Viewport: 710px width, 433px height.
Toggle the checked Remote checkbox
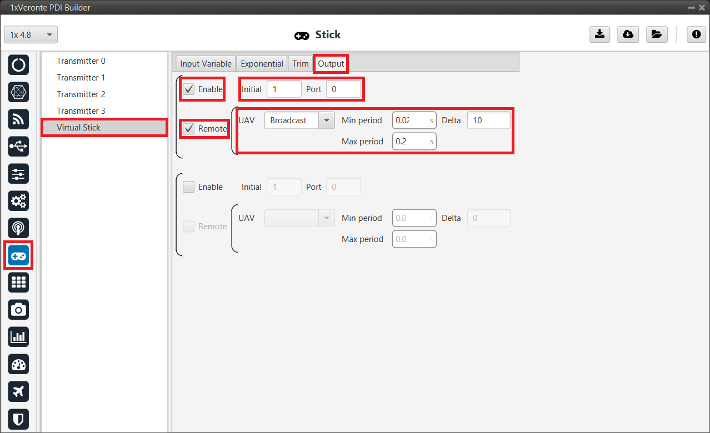point(189,129)
